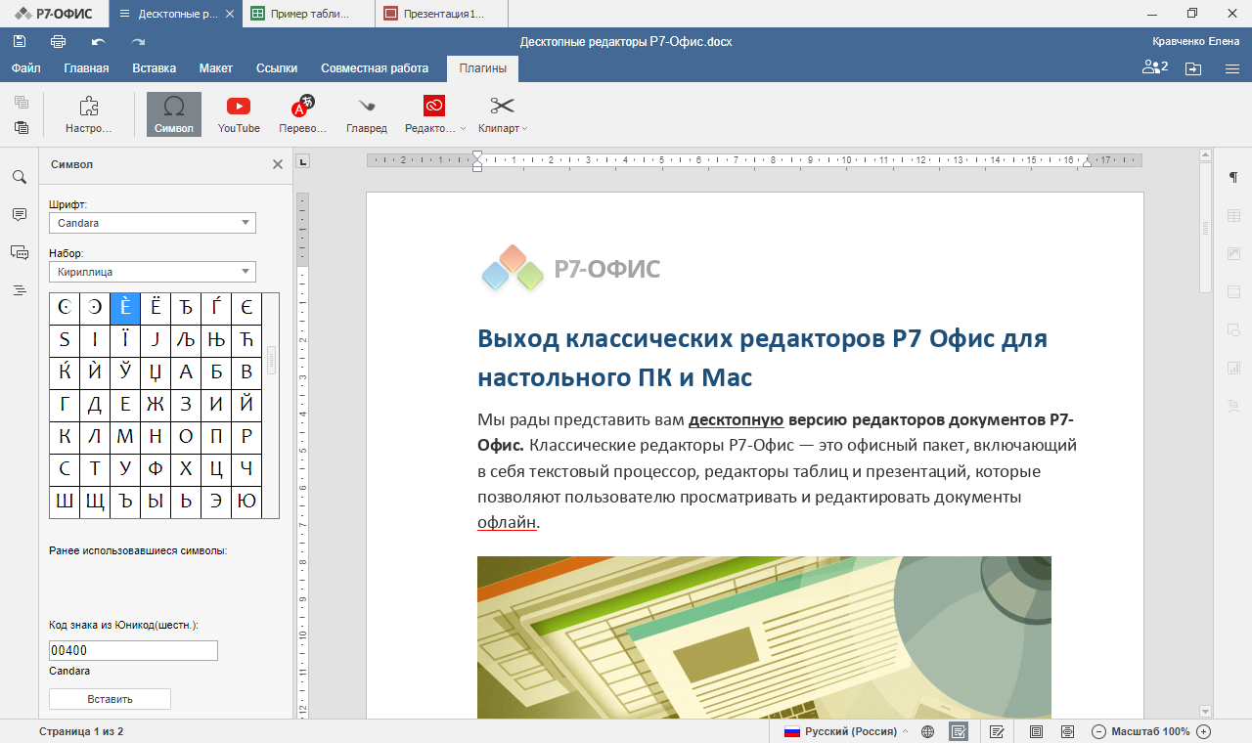Toggle spell checking in status bar

click(959, 731)
